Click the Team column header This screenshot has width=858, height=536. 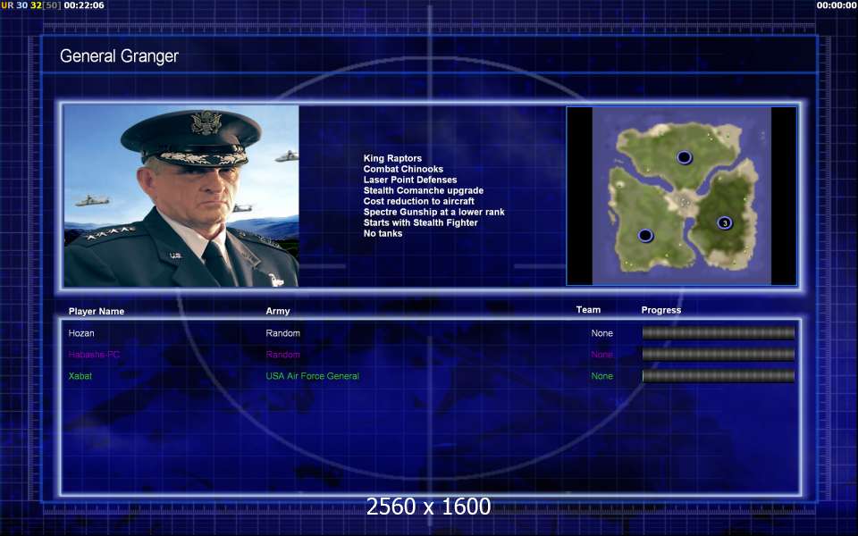pyautogui.click(x=588, y=310)
